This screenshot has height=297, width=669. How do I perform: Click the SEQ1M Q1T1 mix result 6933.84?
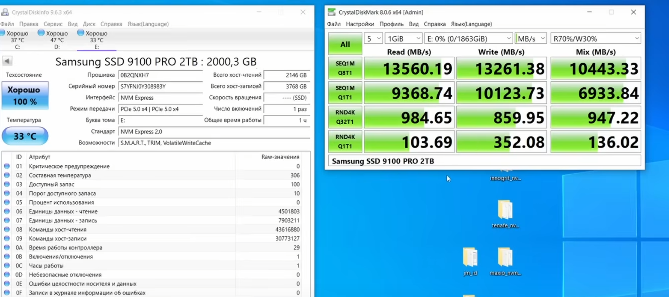pos(596,93)
